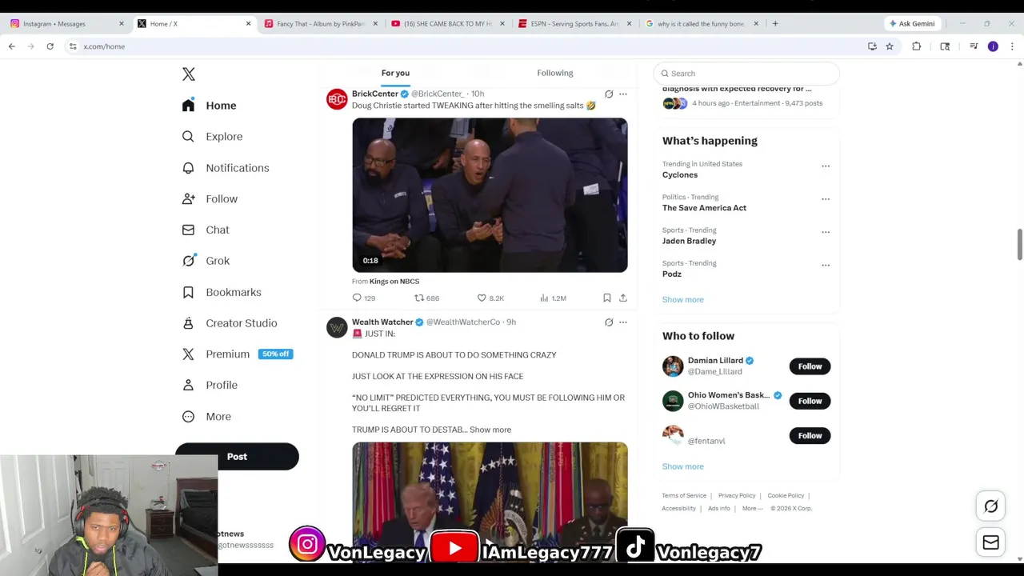1024x576 pixels.
Task: Reply to the BrickCenter post
Action: [364, 298]
